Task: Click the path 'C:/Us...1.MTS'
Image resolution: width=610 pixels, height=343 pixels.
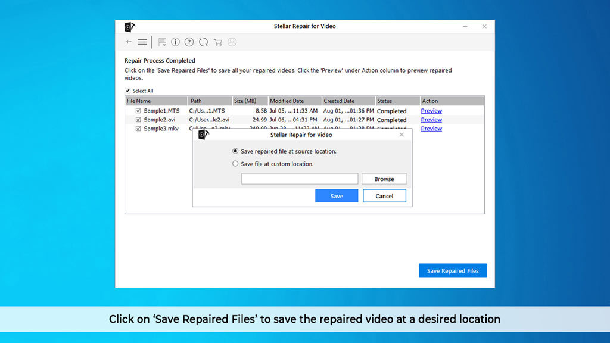Action: coord(207,111)
